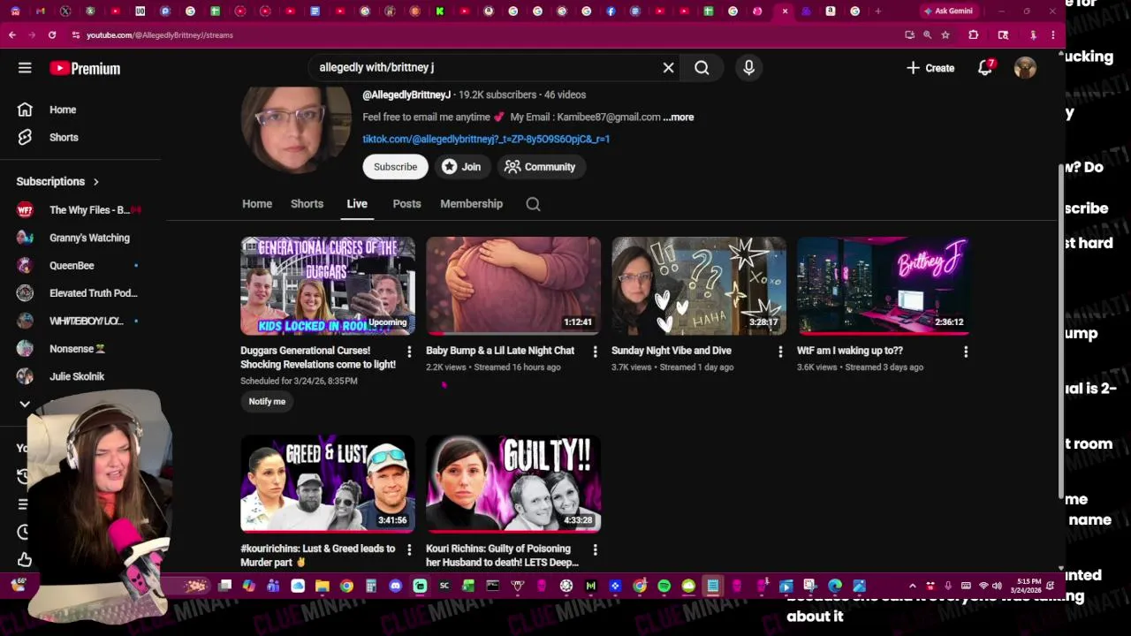
Task: Open the Greed & Lust thumbnail video
Action: (x=328, y=484)
